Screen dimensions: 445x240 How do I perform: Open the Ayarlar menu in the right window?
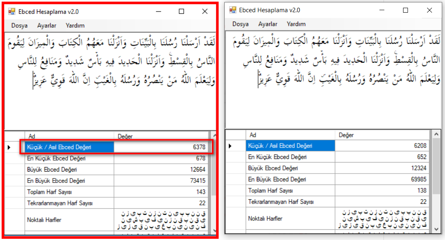pyautogui.click(x=267, y=24)
